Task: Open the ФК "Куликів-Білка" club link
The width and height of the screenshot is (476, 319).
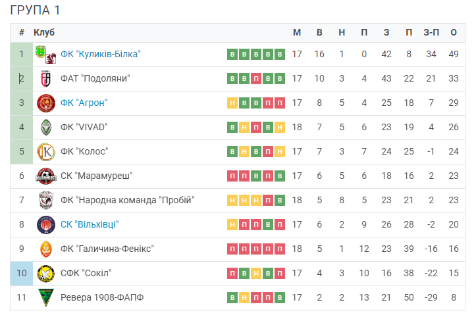Action: coord(101,55)
